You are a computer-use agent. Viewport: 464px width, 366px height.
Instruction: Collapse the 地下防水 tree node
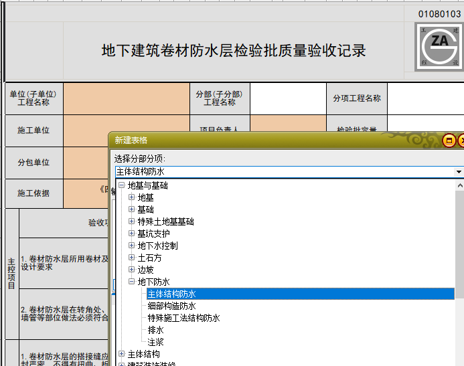pyautogui.click(x=131, y=282)
